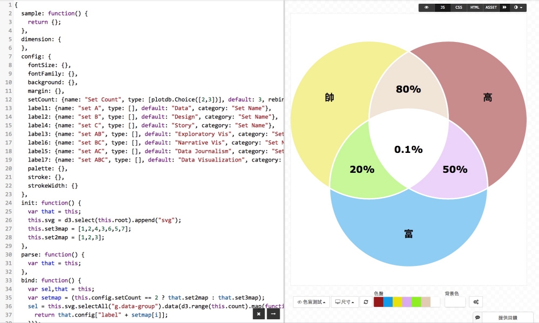
Task: Click the "dimension: {" code line
Action: [41, 39]
